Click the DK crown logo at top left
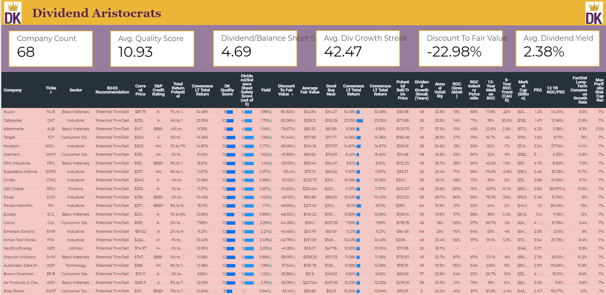Image resolution: width=606 pixels, height=295 pixels. click(x=13, y=13)
